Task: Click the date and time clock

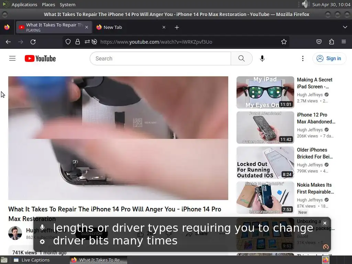Action: coord(331,4)
